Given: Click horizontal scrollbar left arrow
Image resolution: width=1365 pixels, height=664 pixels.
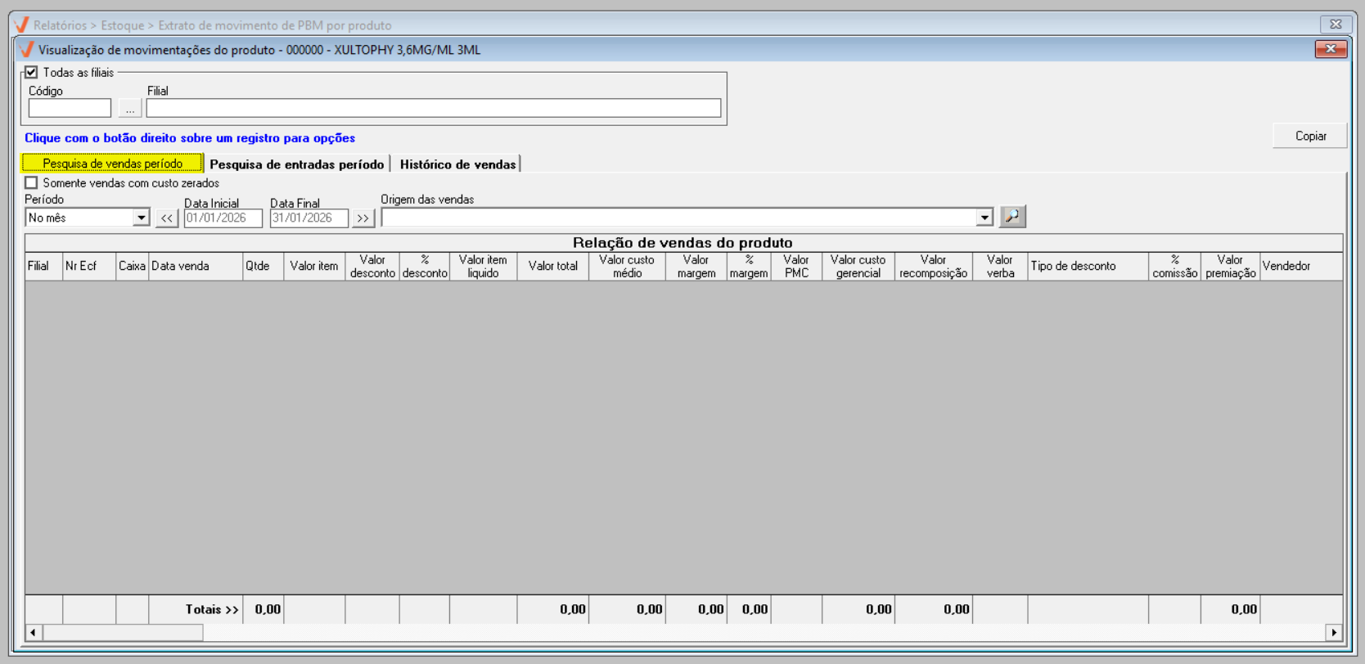Looking at the screenshot, I should click(34, 632).
